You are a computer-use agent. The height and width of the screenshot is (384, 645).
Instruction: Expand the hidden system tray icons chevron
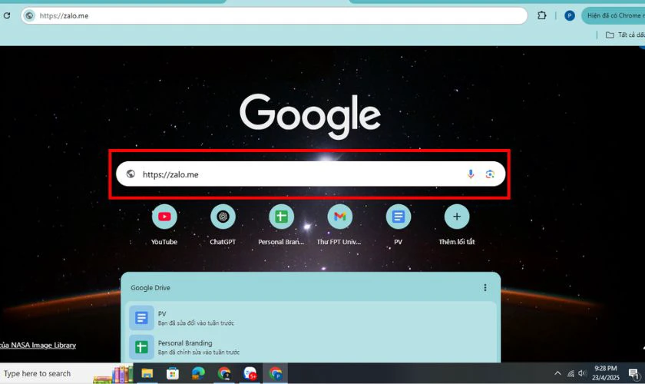tap(557, 373)
